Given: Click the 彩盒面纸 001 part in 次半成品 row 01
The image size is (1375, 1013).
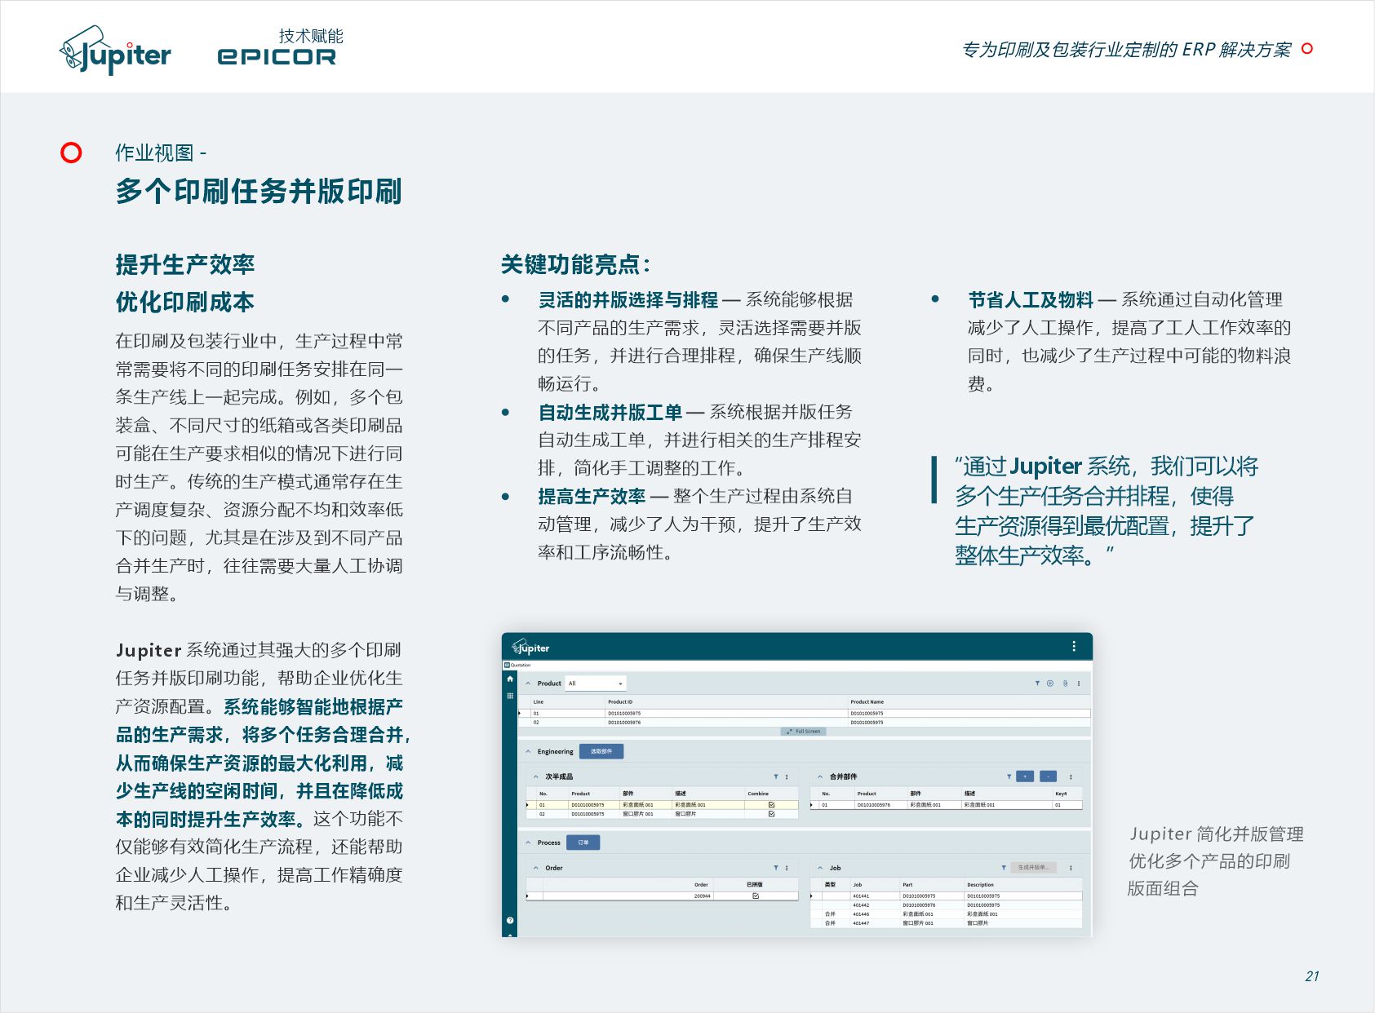Looking at the screenshot, I should [638, 805].
